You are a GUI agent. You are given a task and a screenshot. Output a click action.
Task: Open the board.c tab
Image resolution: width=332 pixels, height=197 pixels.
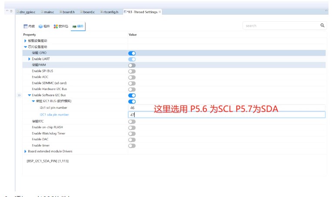pyautogui.click(x=87, y=12)
